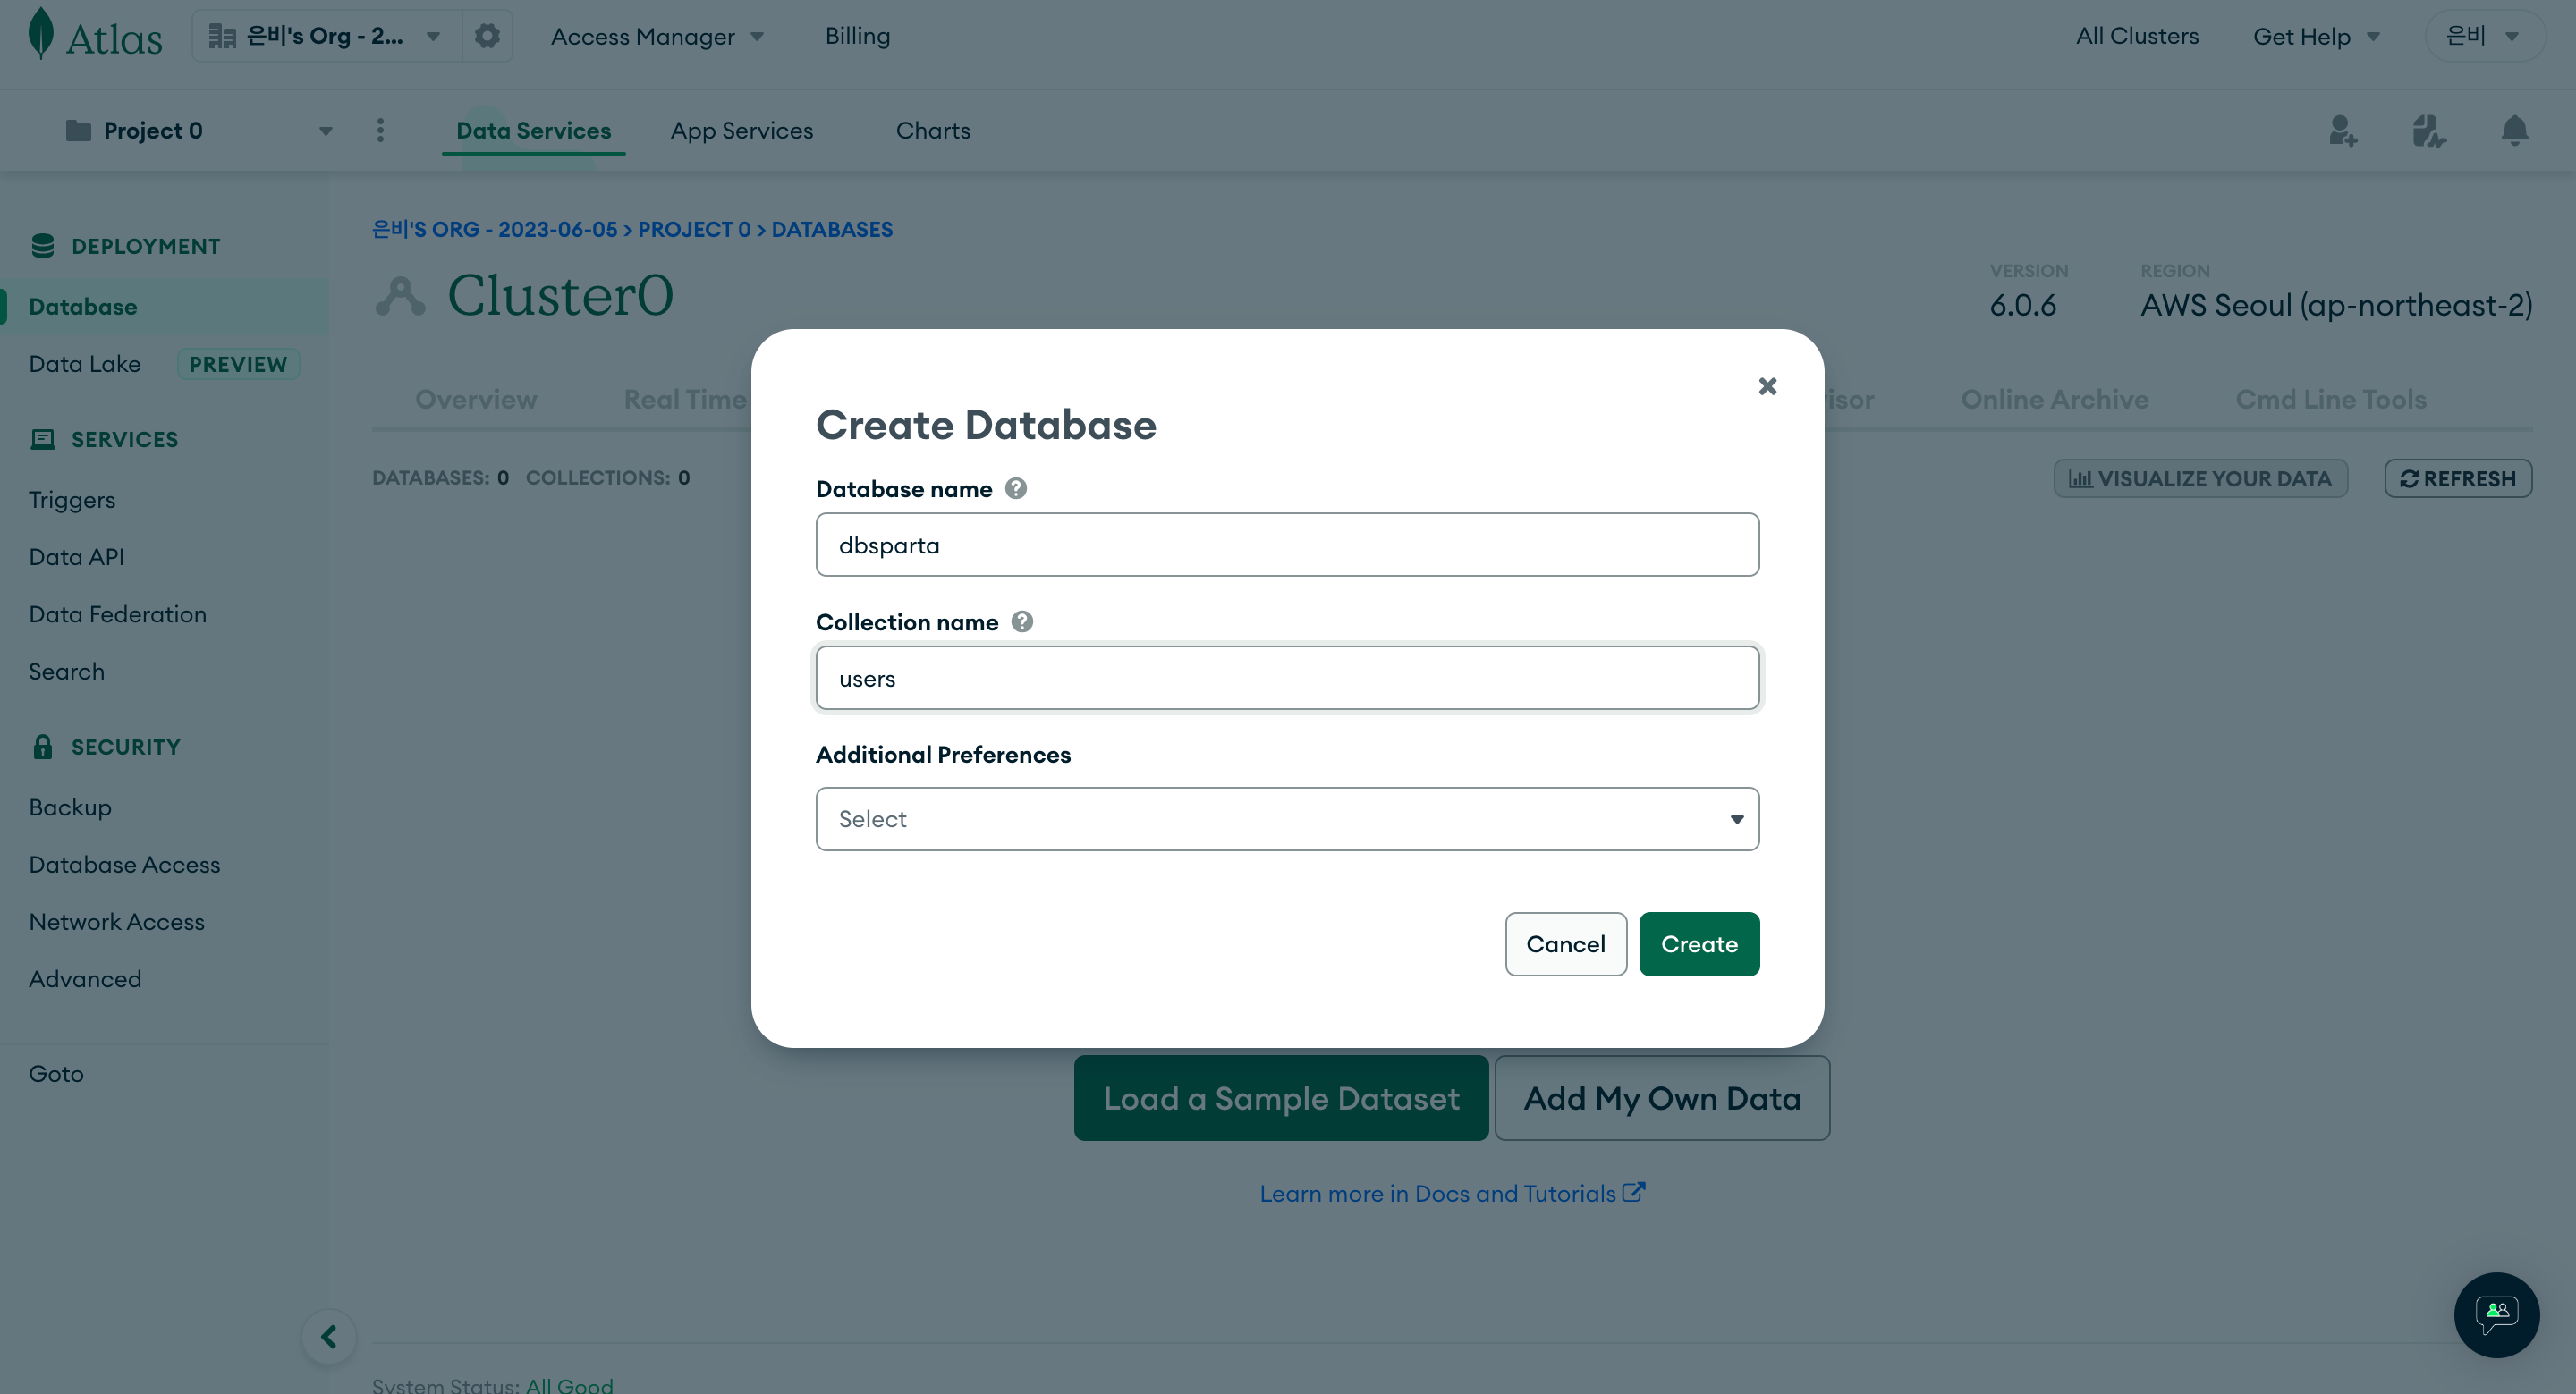This screenshot has height=1394, width=2576.
Task: Open the Charts tab
Action: tap(932, 131)
